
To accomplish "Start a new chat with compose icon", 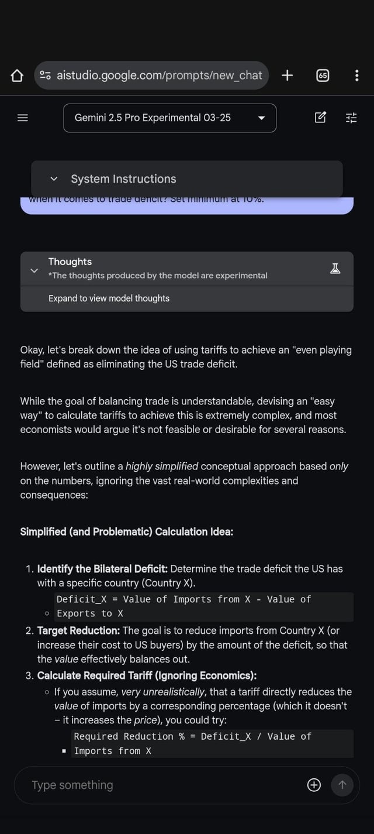I will tap(320, 118).
